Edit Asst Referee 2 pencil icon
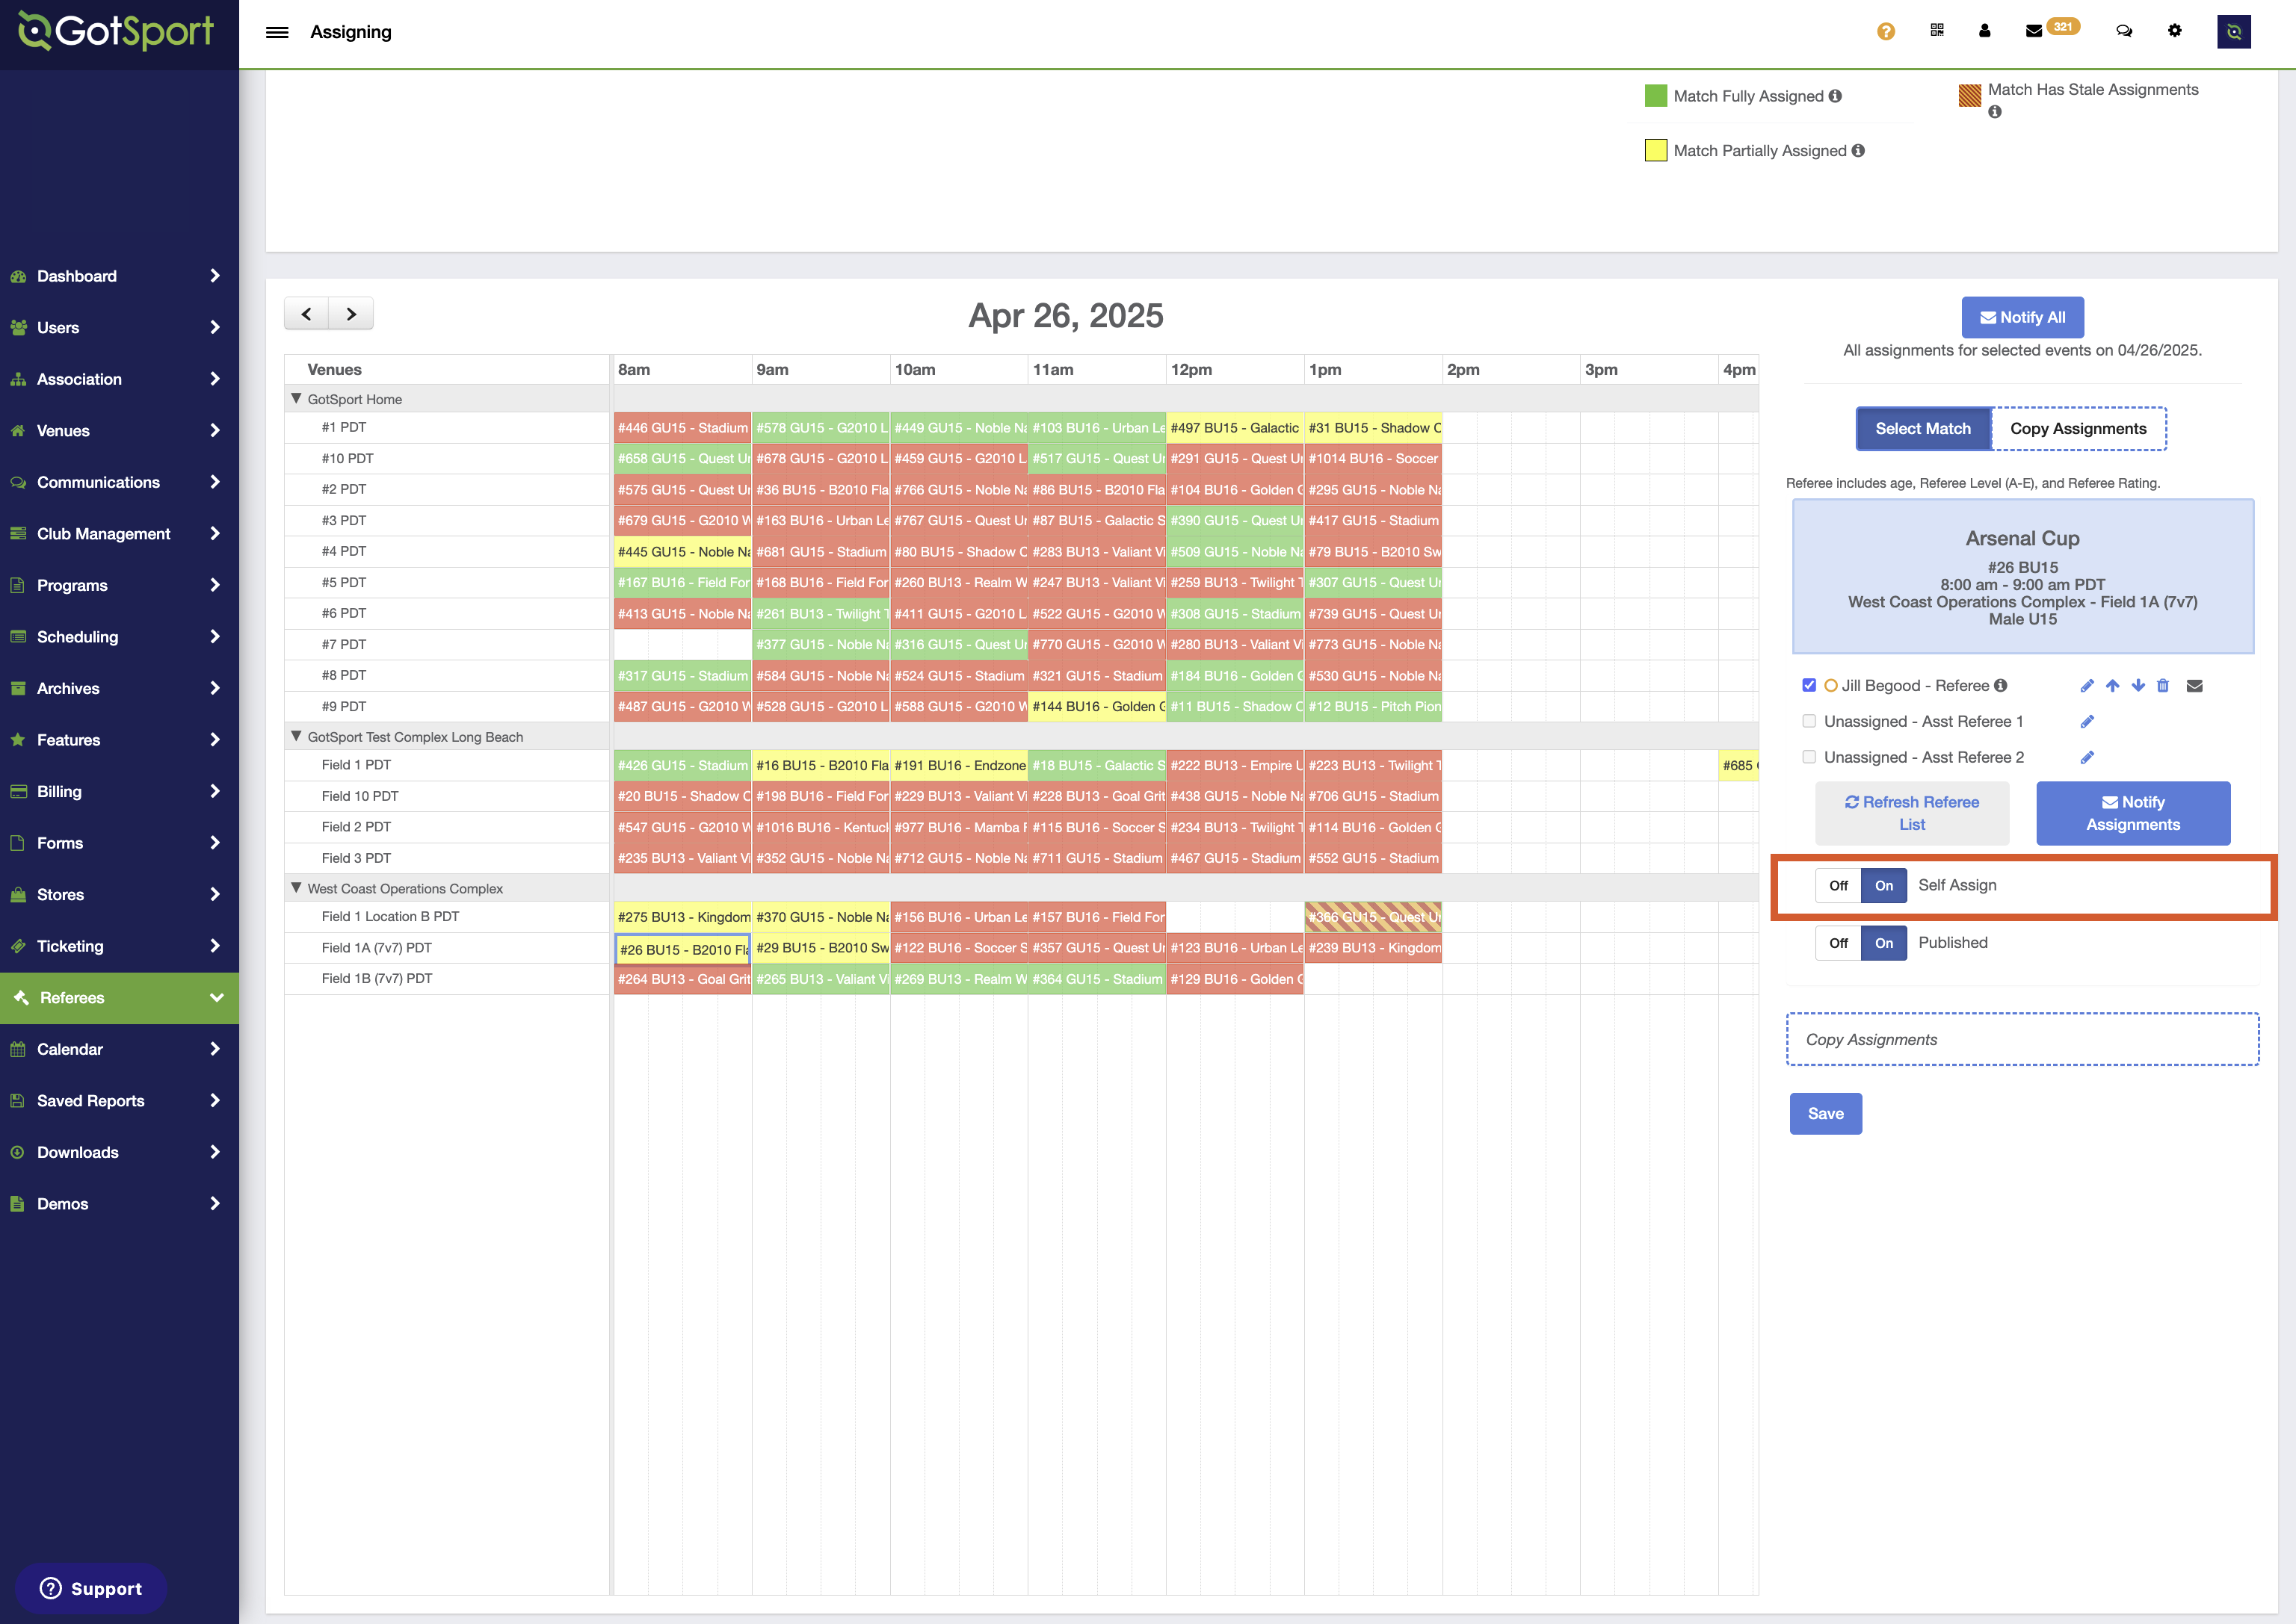Viewport: 2296px width, 1624px height. tap(2087, 757)
